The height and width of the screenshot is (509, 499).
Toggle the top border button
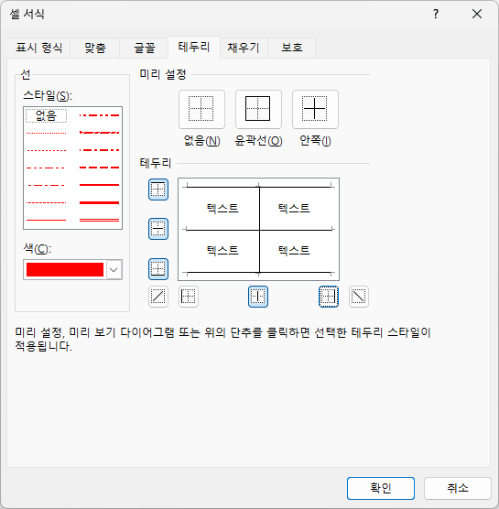click(158, 190)
